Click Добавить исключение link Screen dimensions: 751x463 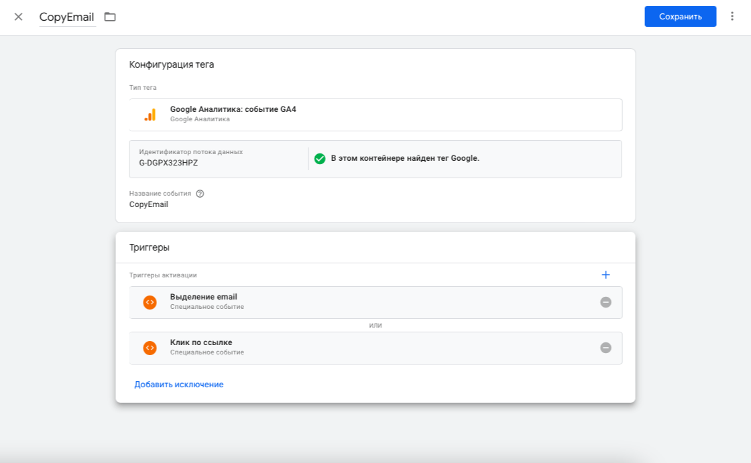tap(178, 385)
